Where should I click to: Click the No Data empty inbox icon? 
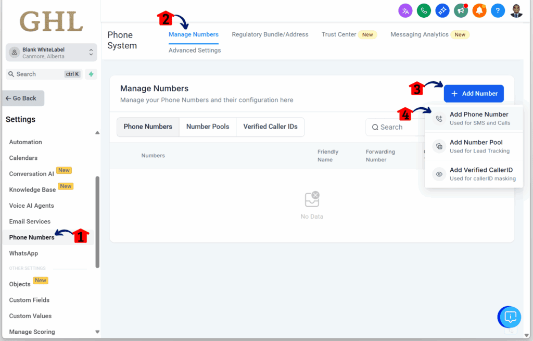point(312,199)
